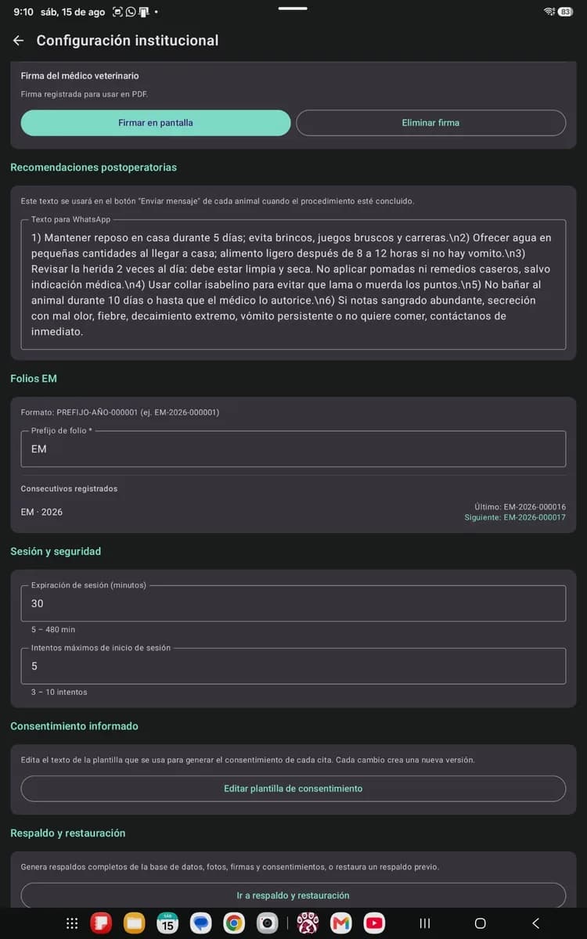Open the Calendar app showing 15
The image size is (587, 939).
167,923
